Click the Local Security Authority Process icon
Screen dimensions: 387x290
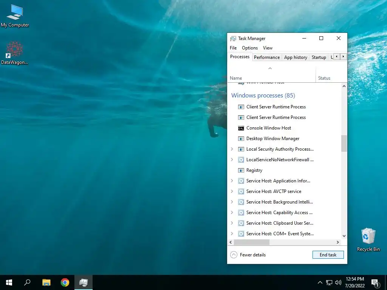click(x=241, y=149)
